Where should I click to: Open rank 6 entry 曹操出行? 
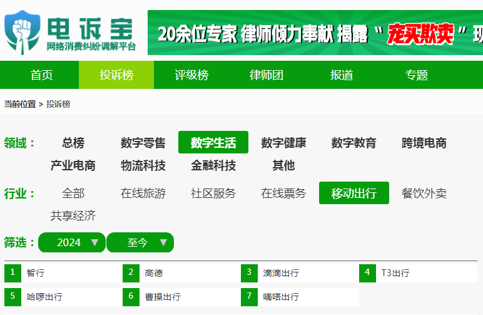(181, 297)
